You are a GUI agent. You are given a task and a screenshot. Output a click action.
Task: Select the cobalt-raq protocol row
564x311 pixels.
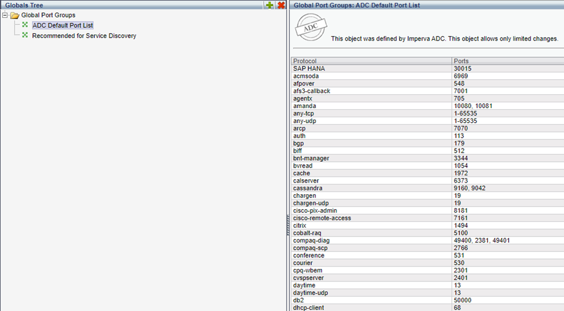[427, 233]
